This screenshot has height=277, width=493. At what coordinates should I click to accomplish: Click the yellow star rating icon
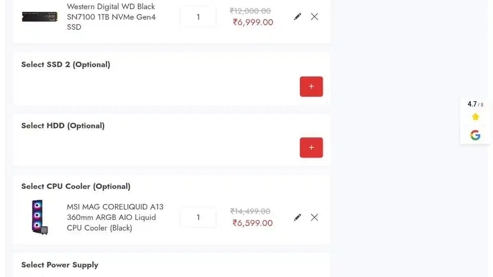[475, 117]
